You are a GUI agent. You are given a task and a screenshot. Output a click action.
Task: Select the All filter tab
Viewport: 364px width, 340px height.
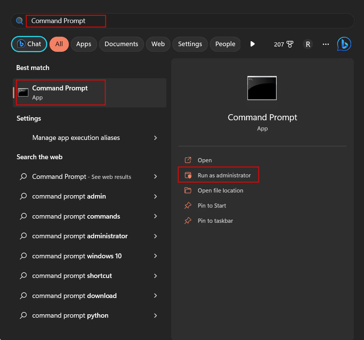coord(59,44)
